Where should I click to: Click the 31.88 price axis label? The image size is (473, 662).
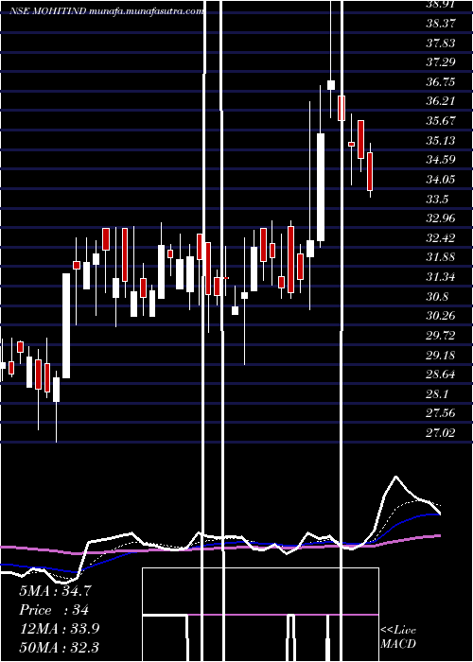(x=441, y=257)
